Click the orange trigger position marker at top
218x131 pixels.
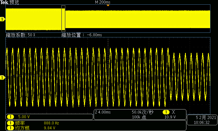(108, 5)
